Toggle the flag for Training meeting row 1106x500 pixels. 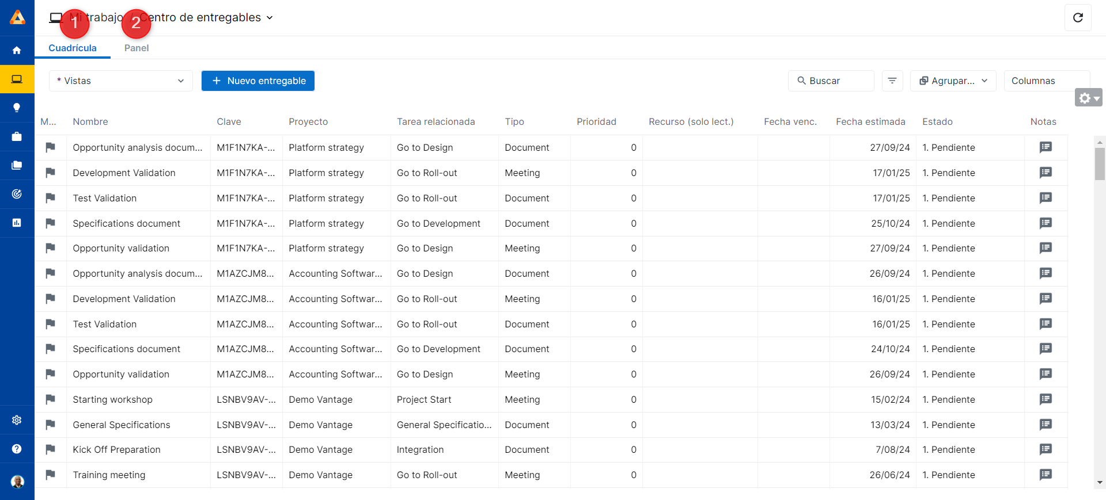(x=51, y=475)
